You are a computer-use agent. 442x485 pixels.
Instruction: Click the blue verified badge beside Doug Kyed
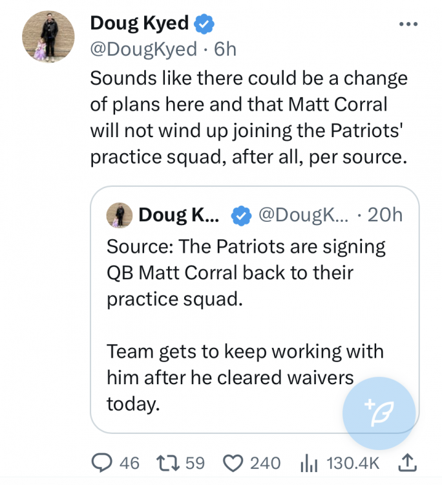click(204, 24)
